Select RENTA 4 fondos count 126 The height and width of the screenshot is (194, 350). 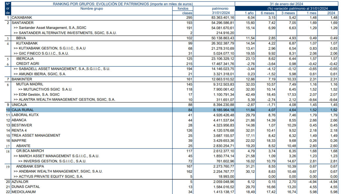pyautogui.click(x=189, y=130)
